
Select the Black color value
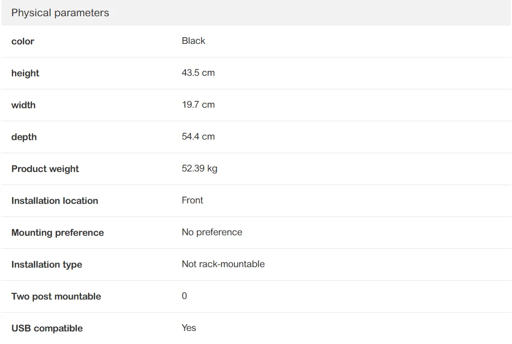tap(193, 41)
